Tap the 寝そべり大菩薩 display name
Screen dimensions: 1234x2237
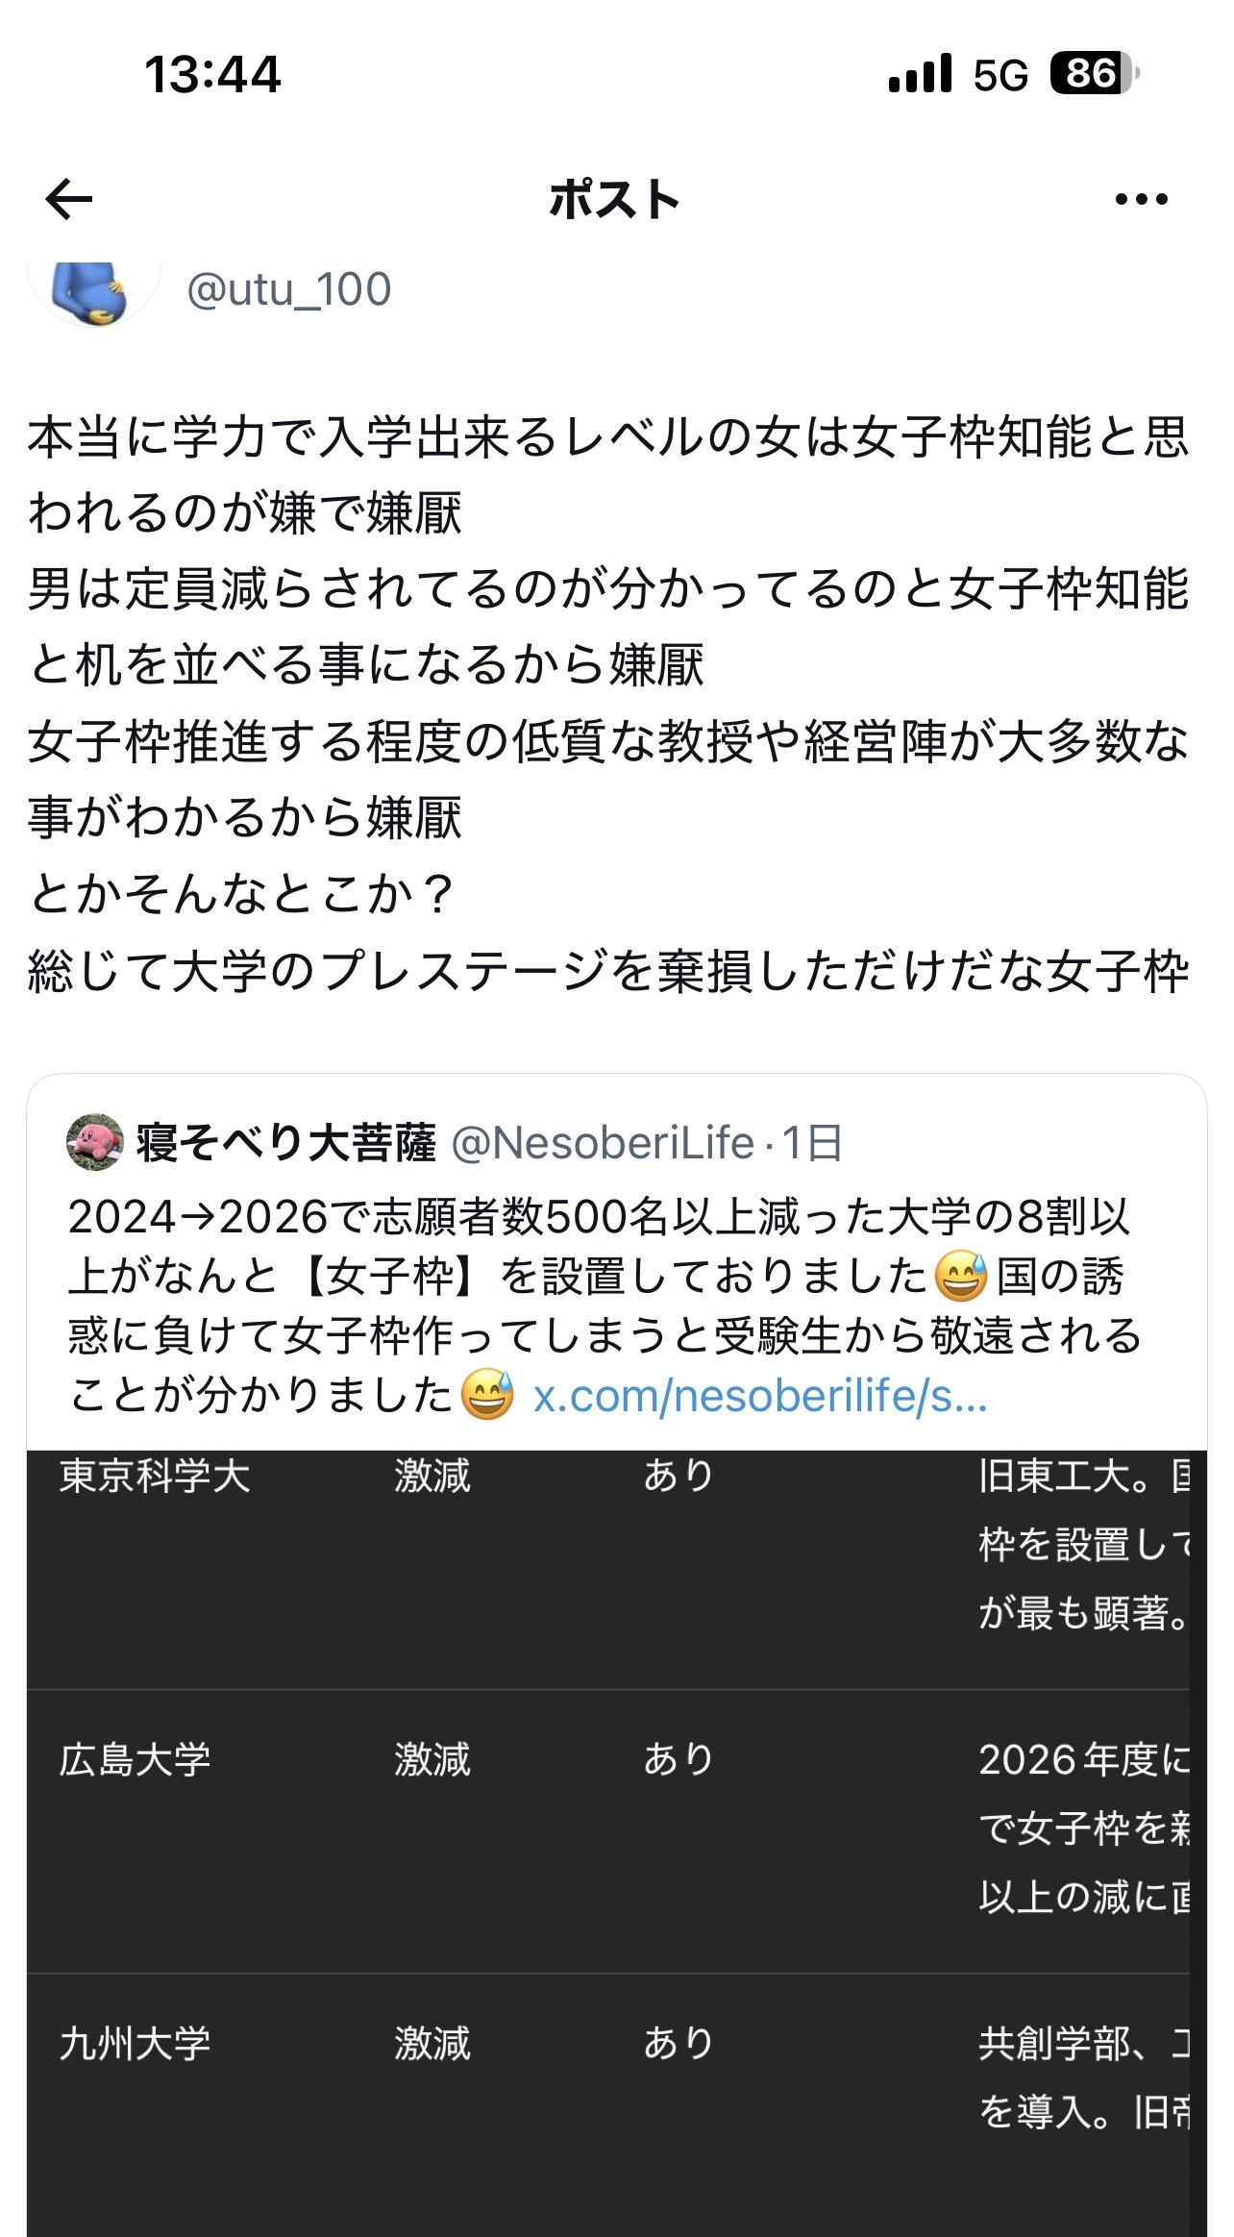coord(285,1143)
